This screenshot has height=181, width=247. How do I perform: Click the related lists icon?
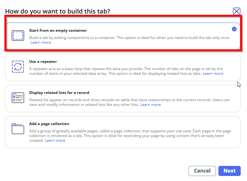18,97
